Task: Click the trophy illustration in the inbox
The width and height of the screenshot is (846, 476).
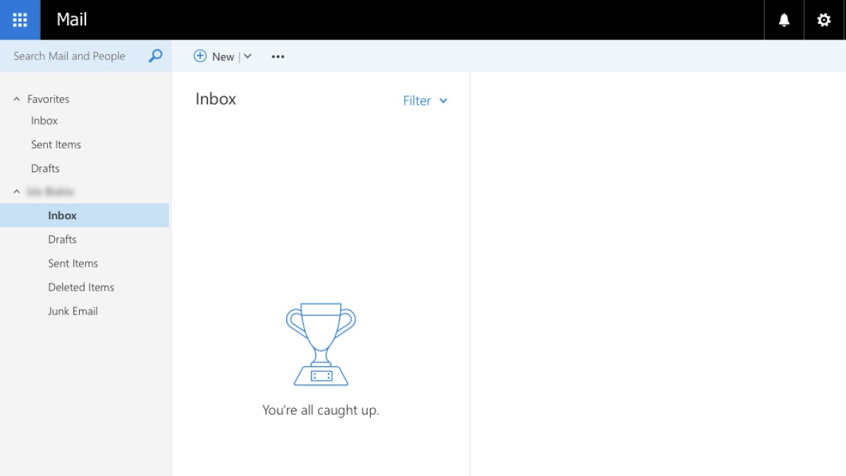Action: point(321,344)
